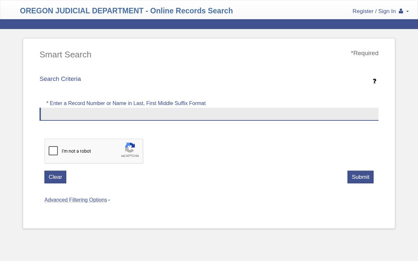
Task: Click Register / Sign In text
Action: 374,11
